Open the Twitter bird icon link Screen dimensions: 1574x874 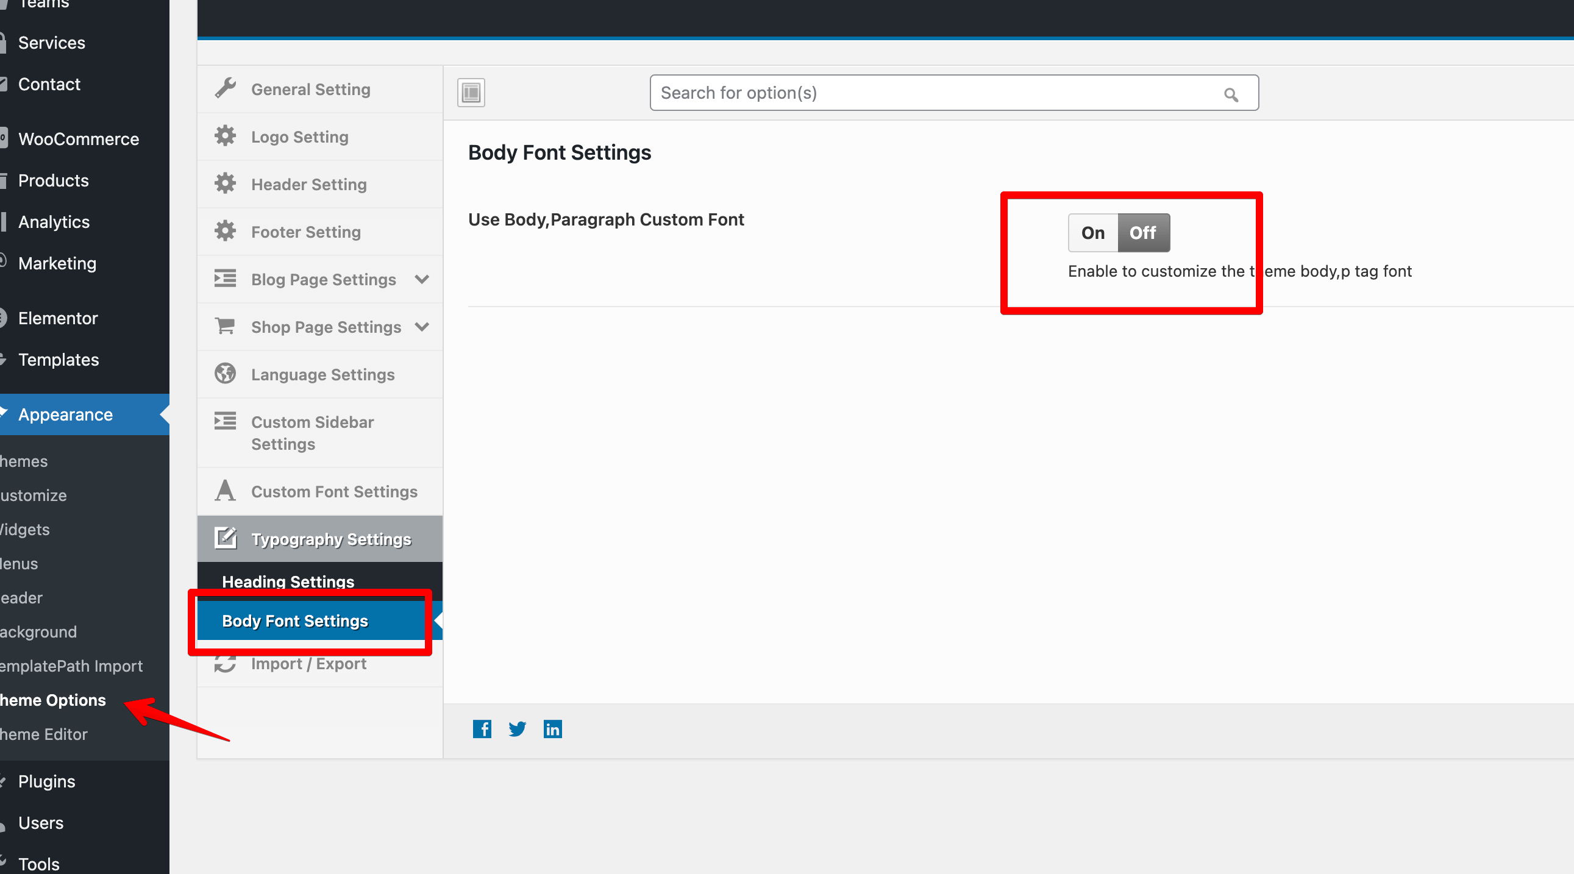tap(517, 729)
